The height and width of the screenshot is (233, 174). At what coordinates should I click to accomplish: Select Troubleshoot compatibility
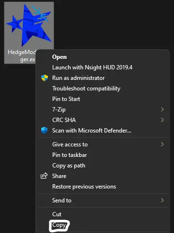tap(103, 89)
